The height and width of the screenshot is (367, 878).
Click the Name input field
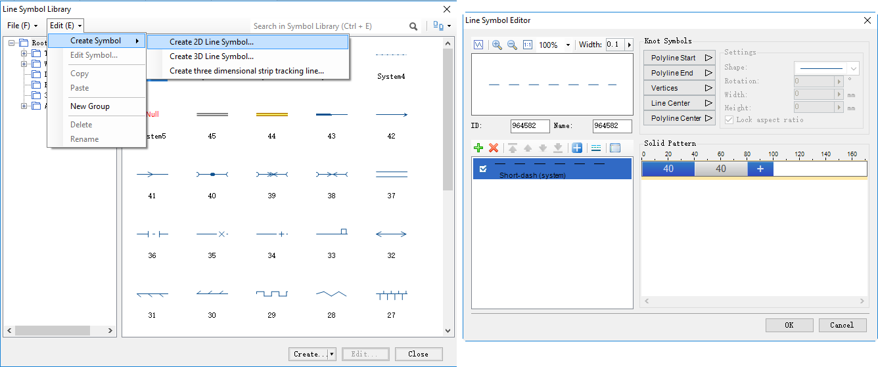click(612, 126)
